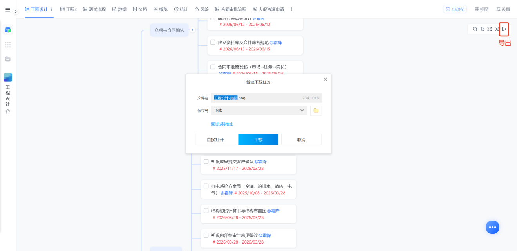This screenshot has width=517, height=251.
Task: Switch to the 合同审批流程 tab
Action: tap(231, 9)
